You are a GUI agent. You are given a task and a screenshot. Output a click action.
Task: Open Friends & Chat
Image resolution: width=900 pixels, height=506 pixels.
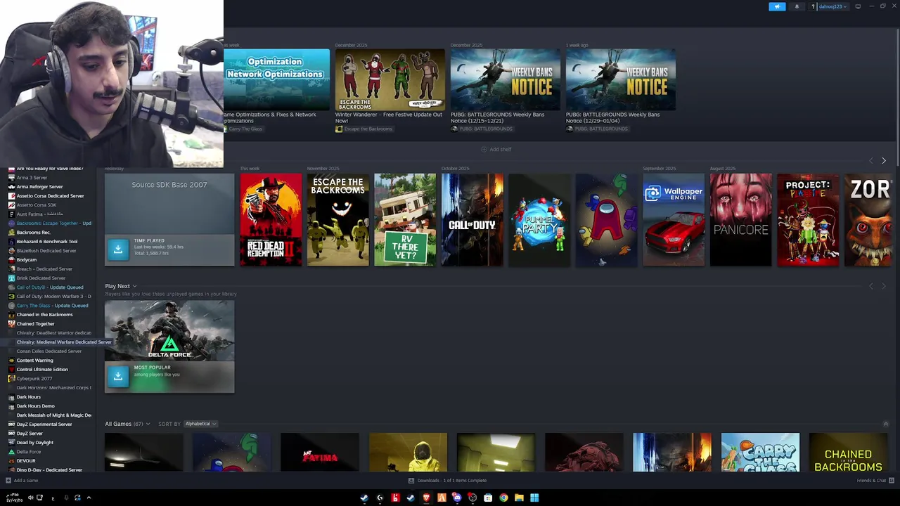point(875,481)
